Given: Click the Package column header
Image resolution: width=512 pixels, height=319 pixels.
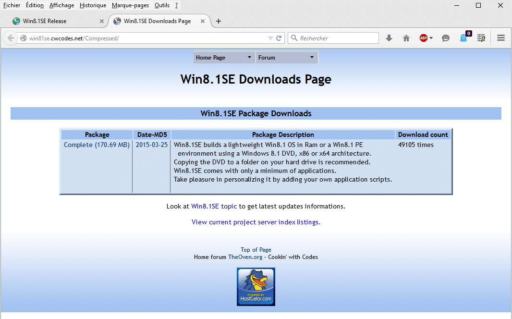Looking at the screenshot, I should pos(97,135).
